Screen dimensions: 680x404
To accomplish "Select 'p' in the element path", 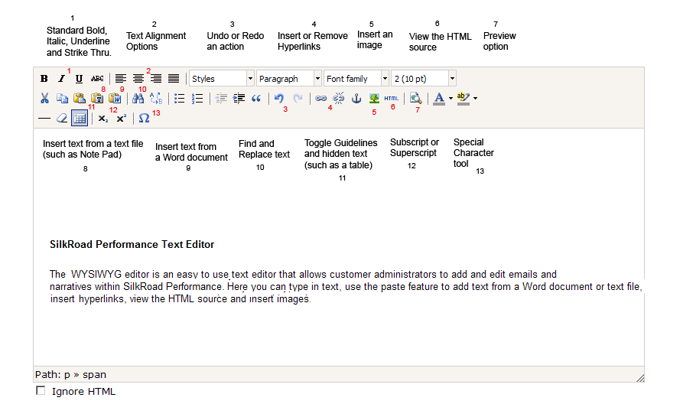I will [x=67, y=374].
